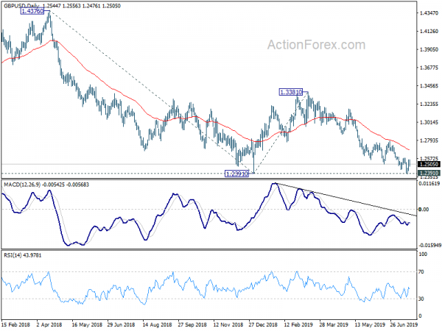Click the MACD scale value 0.011619
This screenshot has width=442, height=331.
pos(429,183)
